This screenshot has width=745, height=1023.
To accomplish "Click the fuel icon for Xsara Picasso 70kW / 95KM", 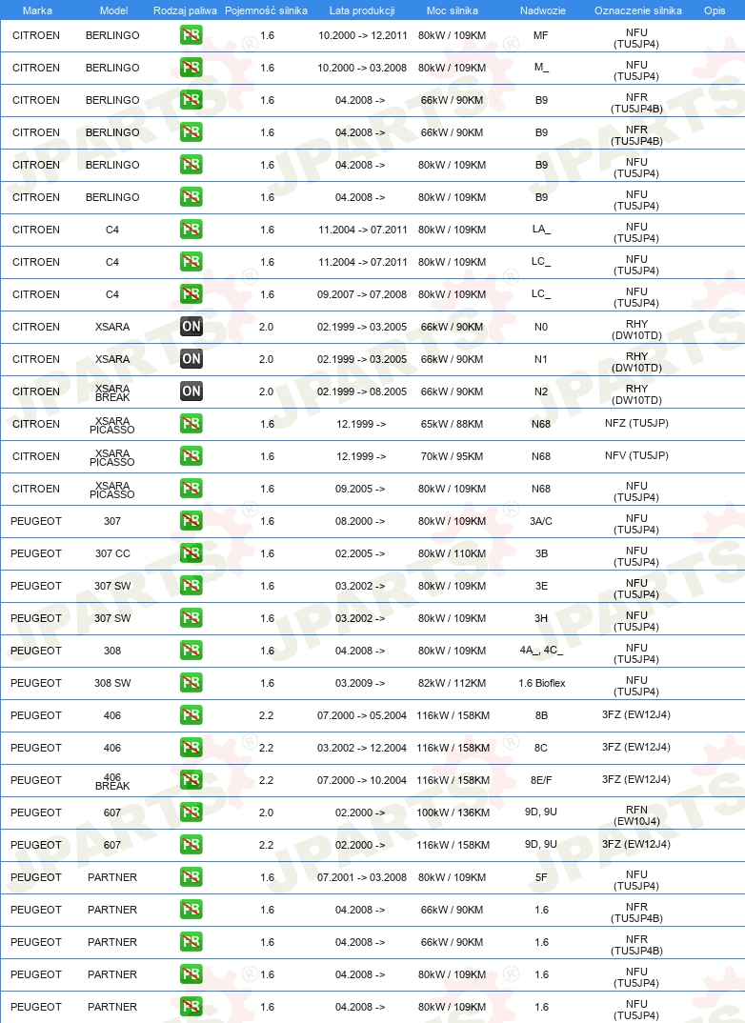I will (x=191, y=456).
